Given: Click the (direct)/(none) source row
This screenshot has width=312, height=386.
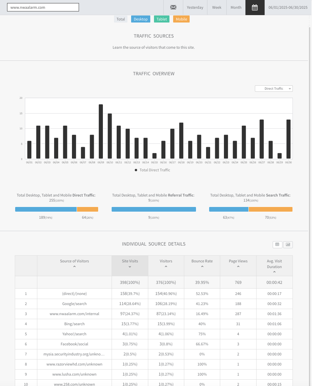Looking at the screenshot, I should pyautogui.click(x=154, y=294).
